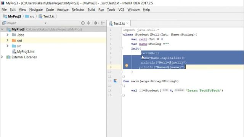Close the Test2.kt editor tab
Screen dimensions: 244x137
127,23
